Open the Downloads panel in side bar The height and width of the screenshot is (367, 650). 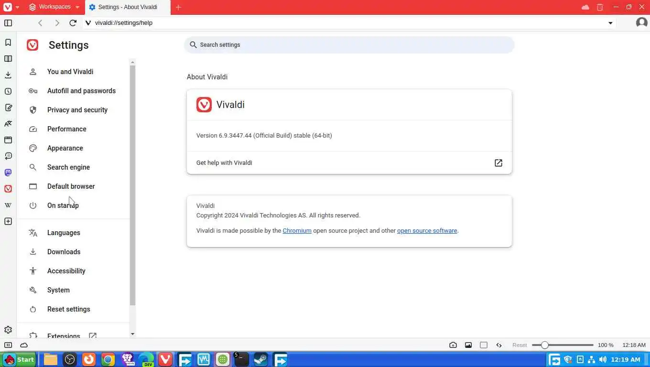tap(8, 75)
